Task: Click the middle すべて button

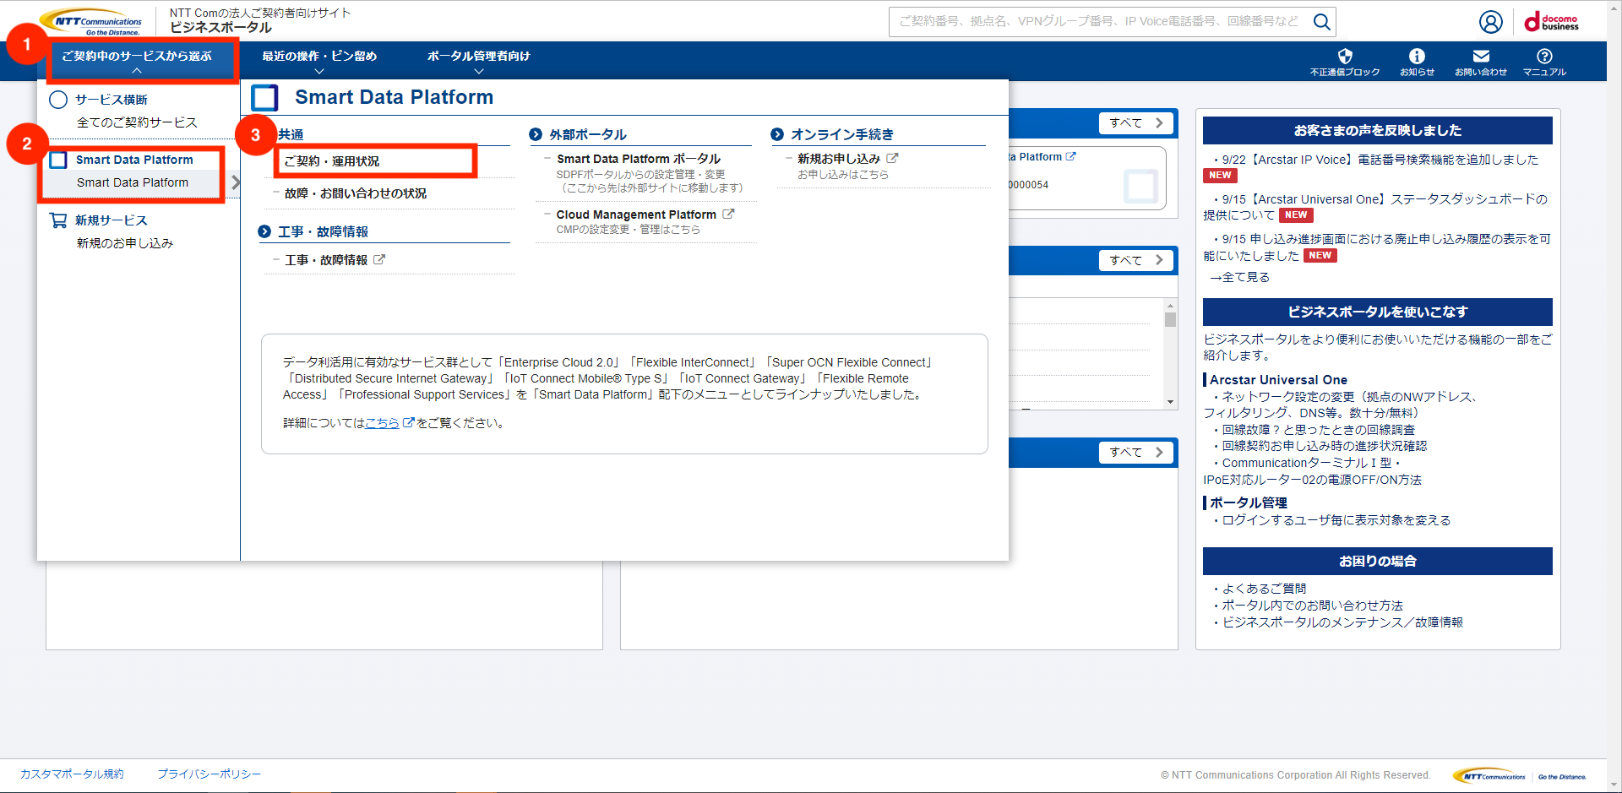Action: pyautogui.click(x=1136, y=260)
